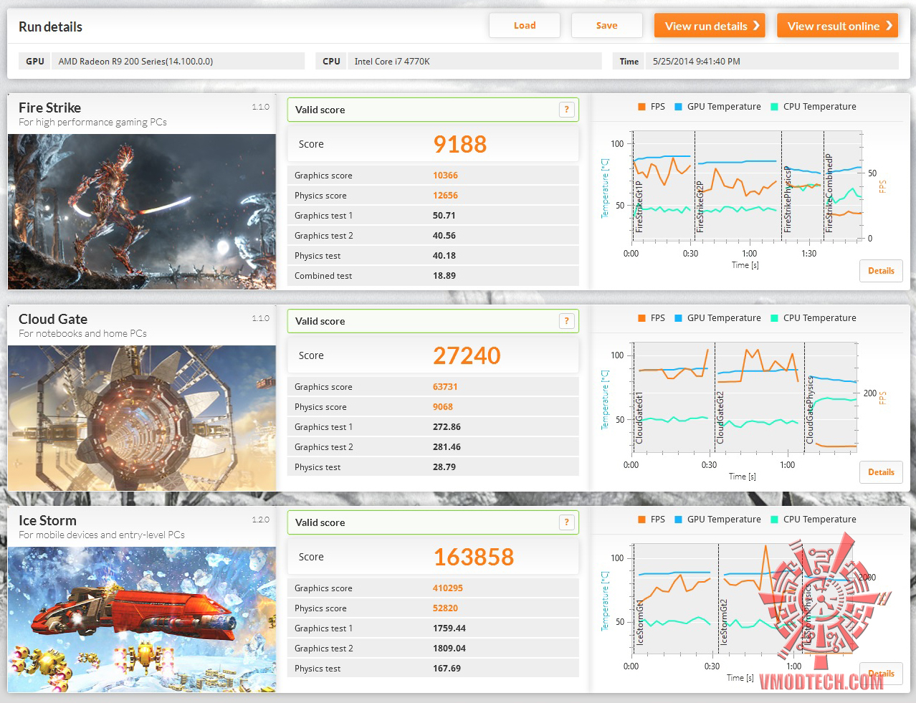Click the Run details heading
916x703 pixels.
pyautogui.click(x=50, y=27)
